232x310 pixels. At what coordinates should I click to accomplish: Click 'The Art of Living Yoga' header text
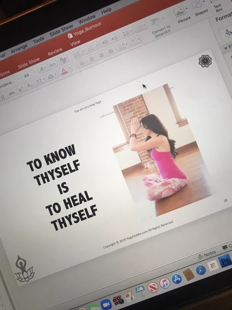coord(88,107)
